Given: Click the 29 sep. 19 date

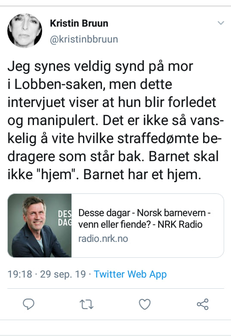Looking at the screenshot, I should [x=63, y=275].
